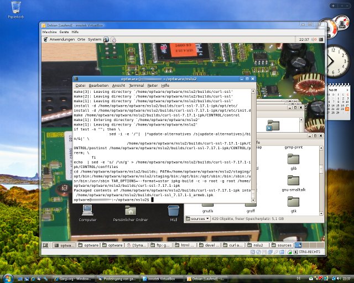
Task: Switch to the devel ... window button
Action: pos(209,245)
